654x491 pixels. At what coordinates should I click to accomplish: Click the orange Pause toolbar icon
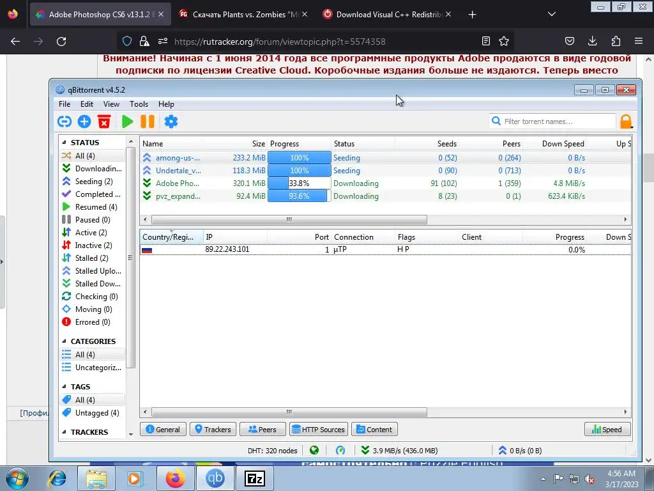point(148,121)
